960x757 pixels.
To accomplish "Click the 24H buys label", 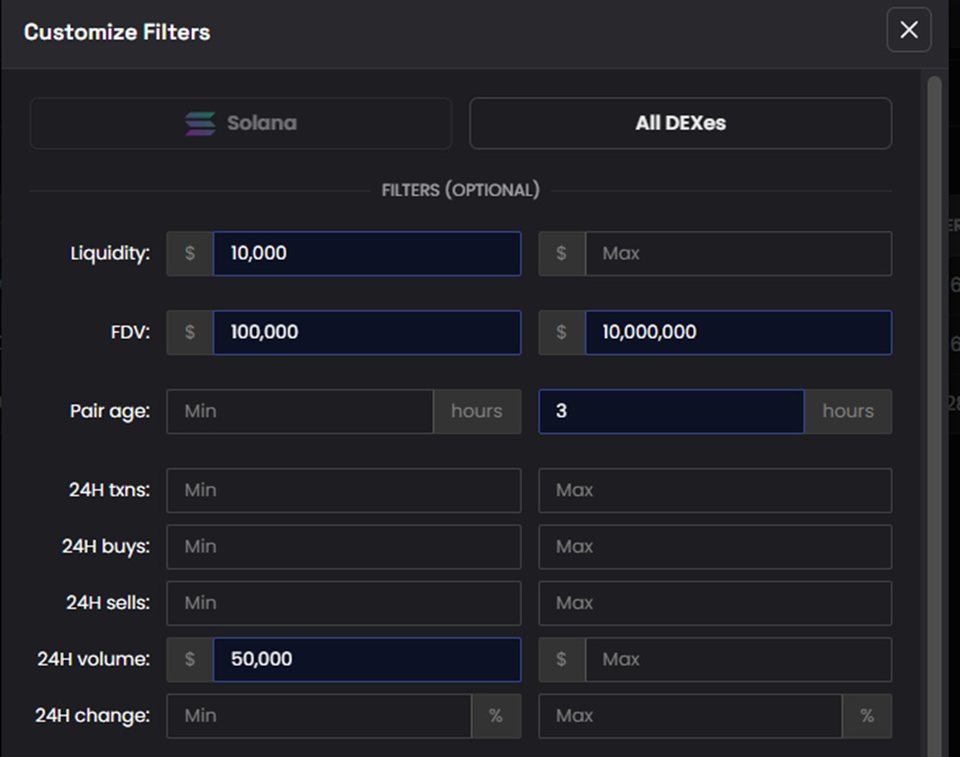I will coord(106,546).
